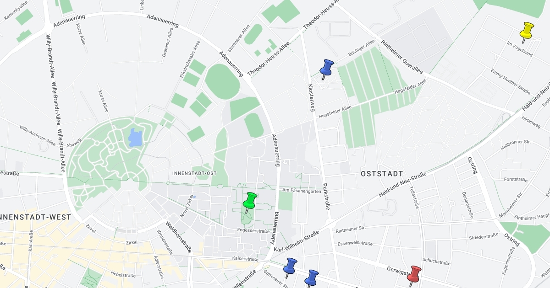
Task: Click the blue pushpin nearest Gottesauer Straße label
Action: (x=290, y=267)
